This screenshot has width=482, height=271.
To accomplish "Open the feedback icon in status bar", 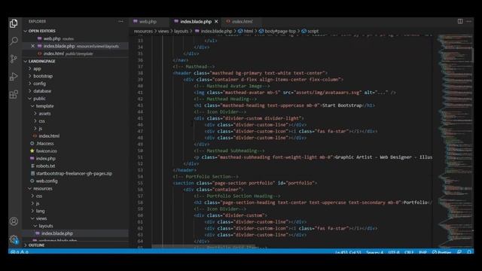I will click(459, 252).
